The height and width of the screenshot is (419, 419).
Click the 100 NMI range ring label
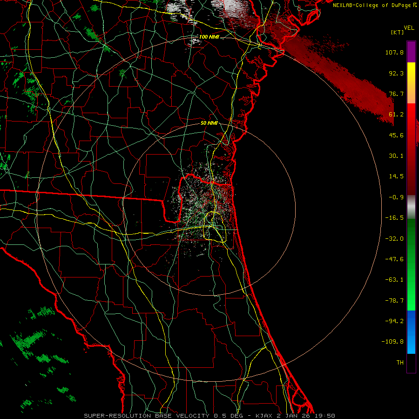tap(209, 37)
